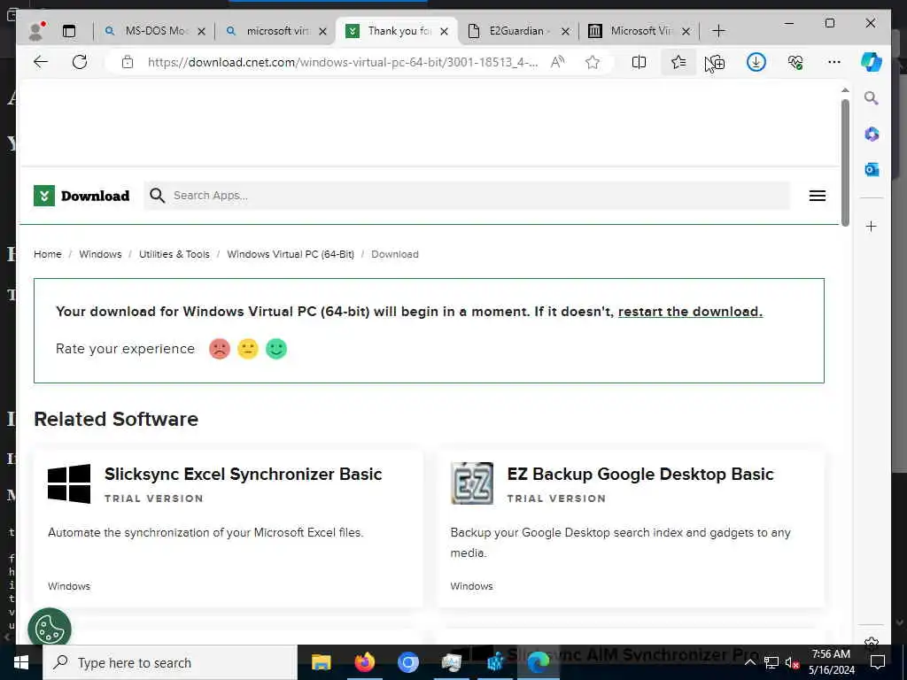Open the Favorites list icon

point(678,62)
